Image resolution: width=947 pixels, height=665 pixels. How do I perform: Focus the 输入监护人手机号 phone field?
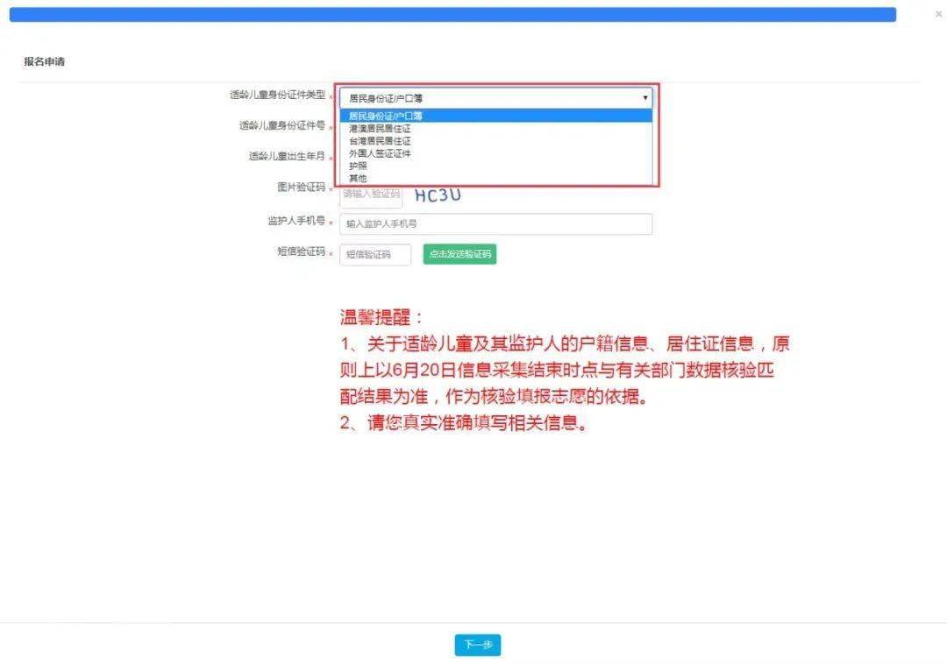[495, 224]
